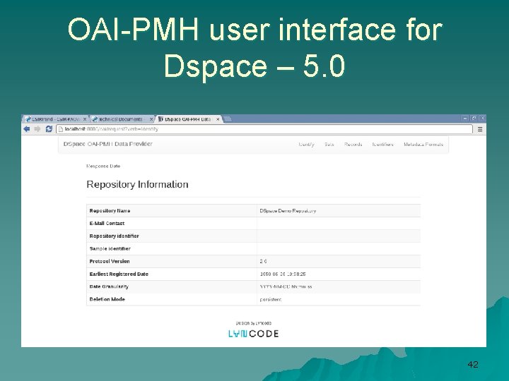Click the Lyncode logo in footer
Image resolution: width=509 pixels, height=381 pixels.
pos(254,334)
